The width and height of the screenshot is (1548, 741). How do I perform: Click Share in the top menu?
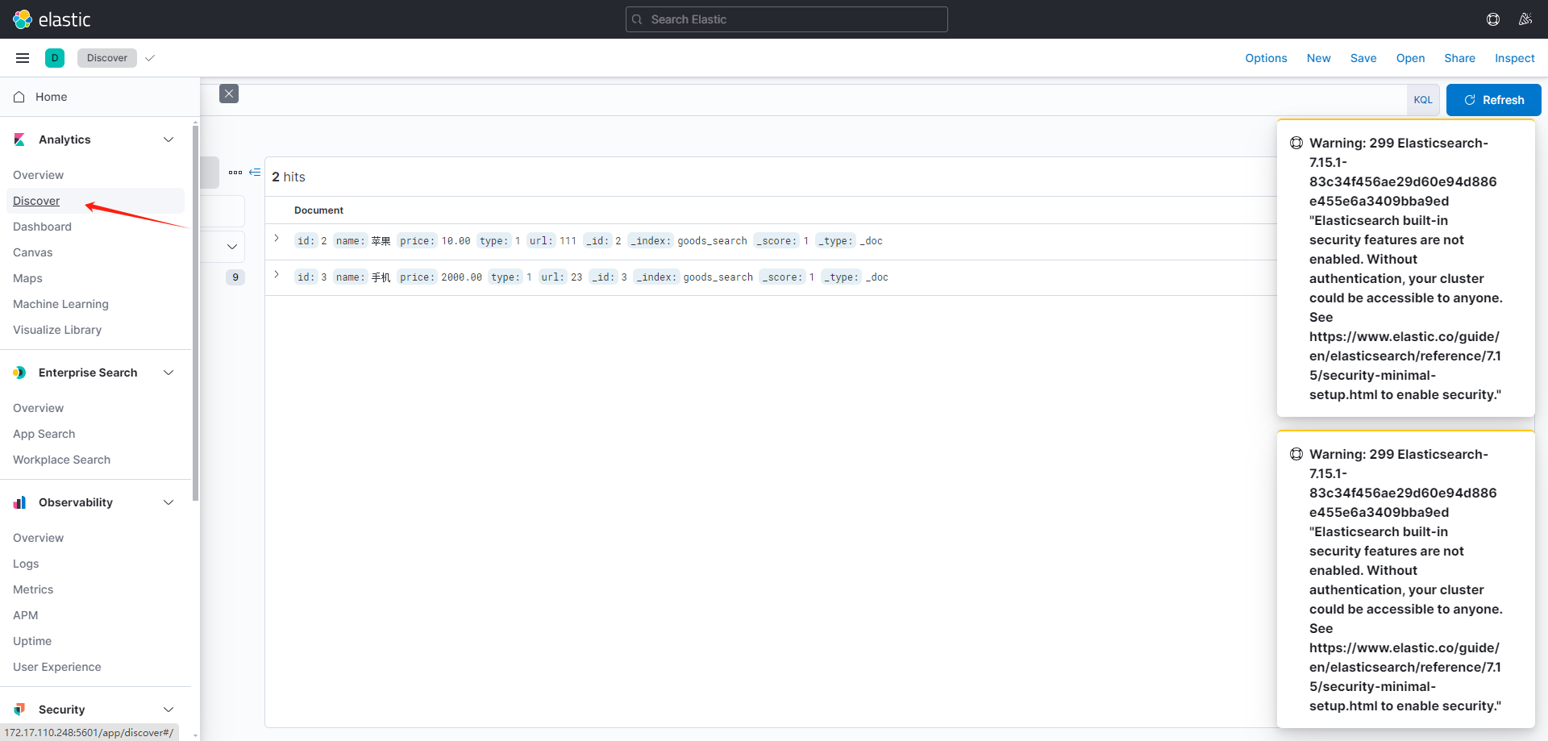(1459, 58)
